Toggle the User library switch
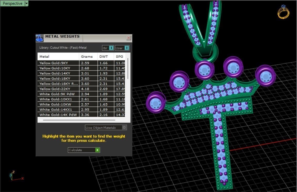Image resolution: width=297 pixels, height=192 pixels. pyautogui.click(x=122, y=48)
